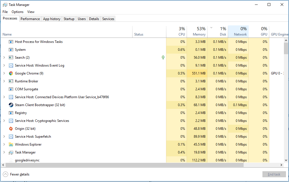Select the 551.1 MB memory cell of Chrome

(197, 73)
